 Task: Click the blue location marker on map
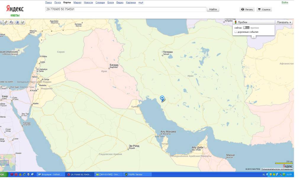coord(162,98)
